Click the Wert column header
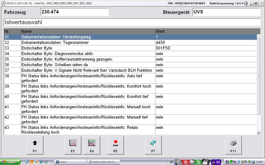265x165 pixels. coord(160,31)
